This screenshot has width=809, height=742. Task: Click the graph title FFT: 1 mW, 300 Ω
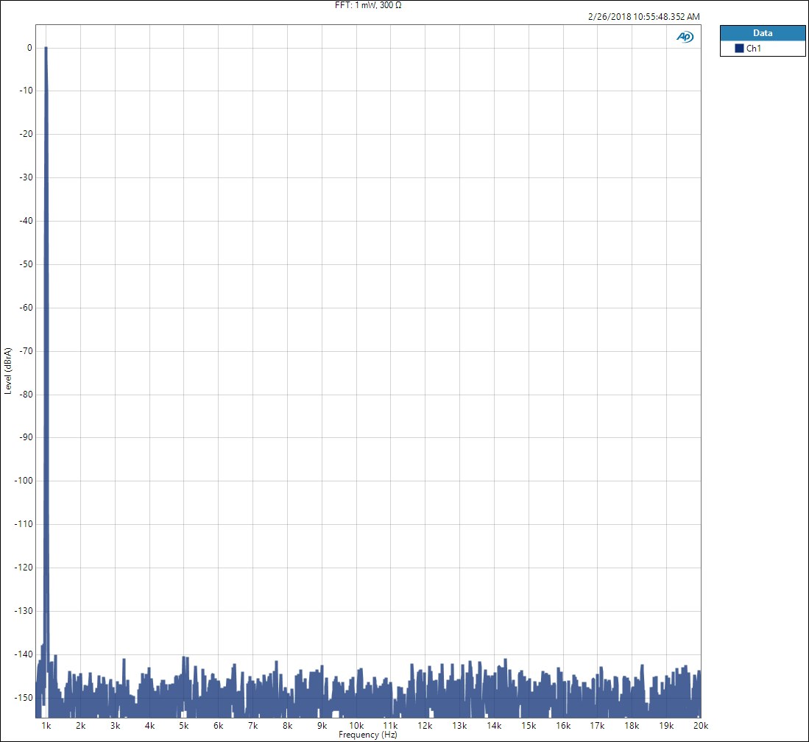click(x=368, y=5)
